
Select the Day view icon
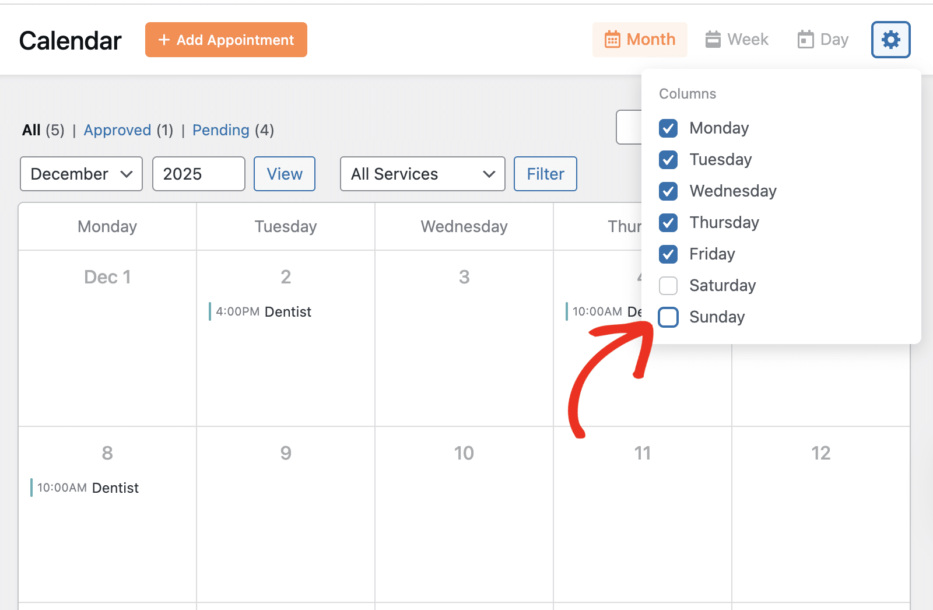[x=806, y=39]
